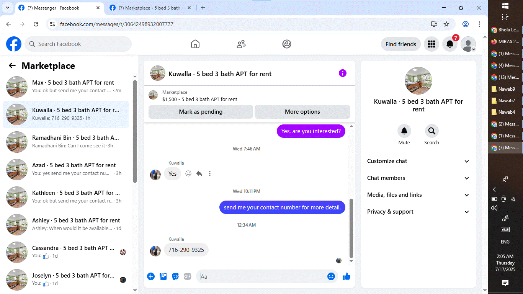Viewport: 523px width, 294px height.
Task: Open the Bhola Chrome window in taskbar
Action: pyautogui.click(x=505, y=30)
